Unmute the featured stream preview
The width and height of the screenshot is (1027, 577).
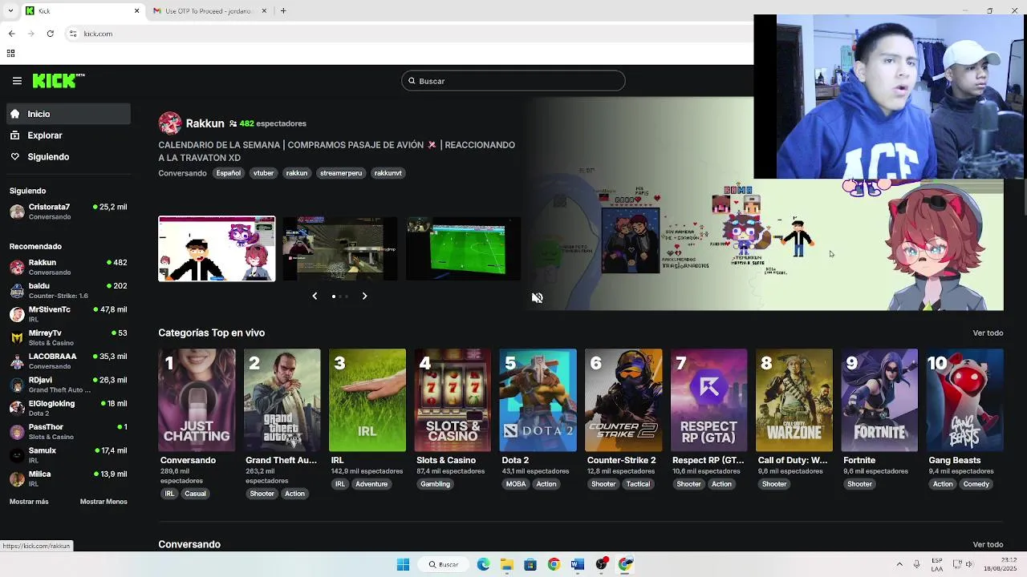tap(537, 297)
